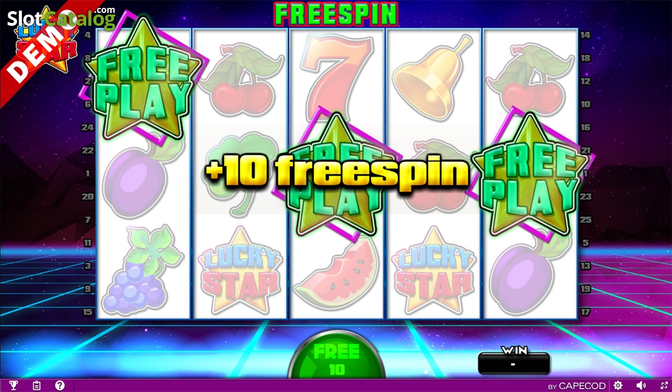This screenshot has width=672, height=392.
Task: Click the BY CAPECOD provider label
Action: tap(576, 386)
